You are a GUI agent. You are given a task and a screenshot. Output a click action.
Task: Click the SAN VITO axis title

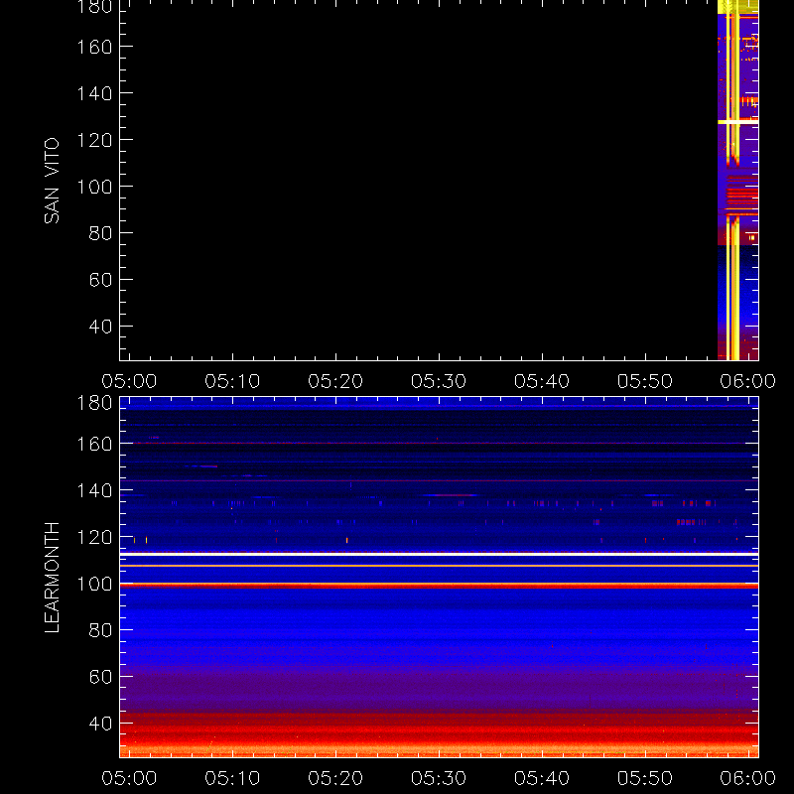tap(52, 181)
